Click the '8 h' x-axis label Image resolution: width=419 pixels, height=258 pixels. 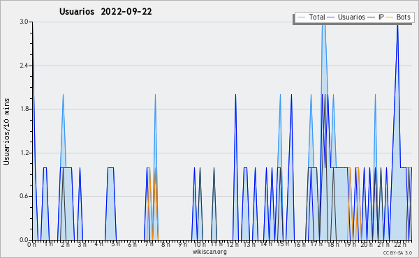pyautogui.click(x=166, y=244)
